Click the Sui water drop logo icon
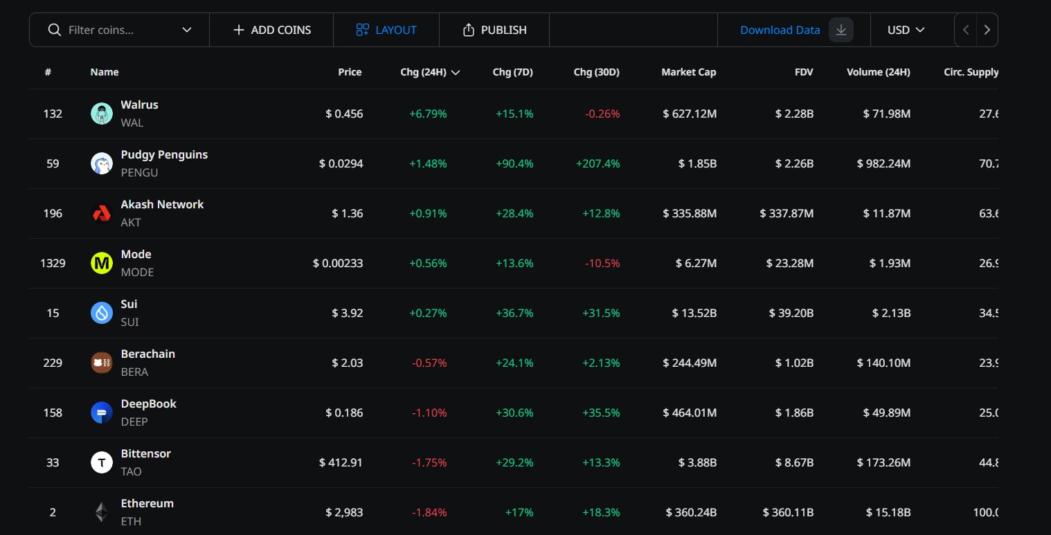 pyautogui.click(x=102, y=313)
